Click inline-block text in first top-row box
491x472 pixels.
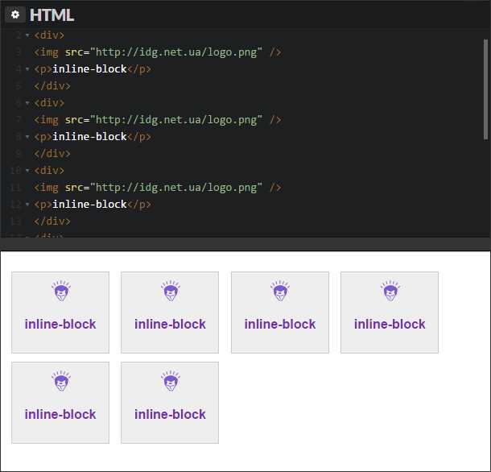click(60, 324)
